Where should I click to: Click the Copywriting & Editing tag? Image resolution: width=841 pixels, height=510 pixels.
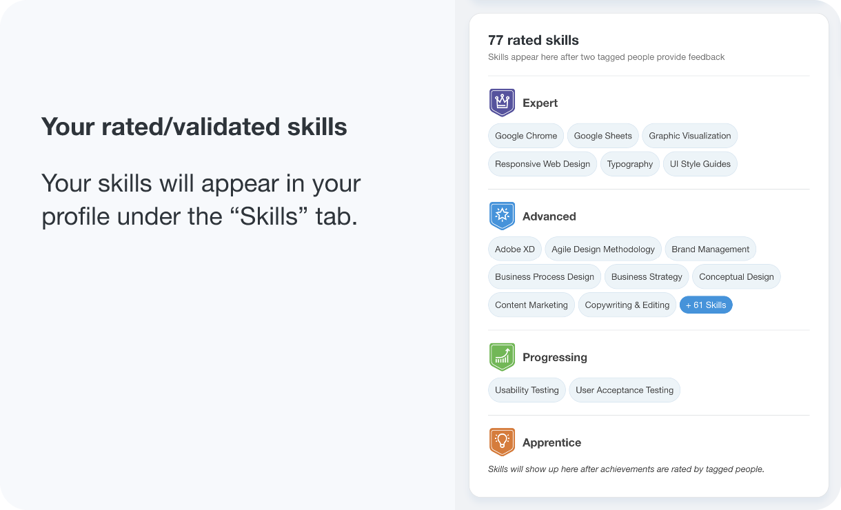coord(627,305)
